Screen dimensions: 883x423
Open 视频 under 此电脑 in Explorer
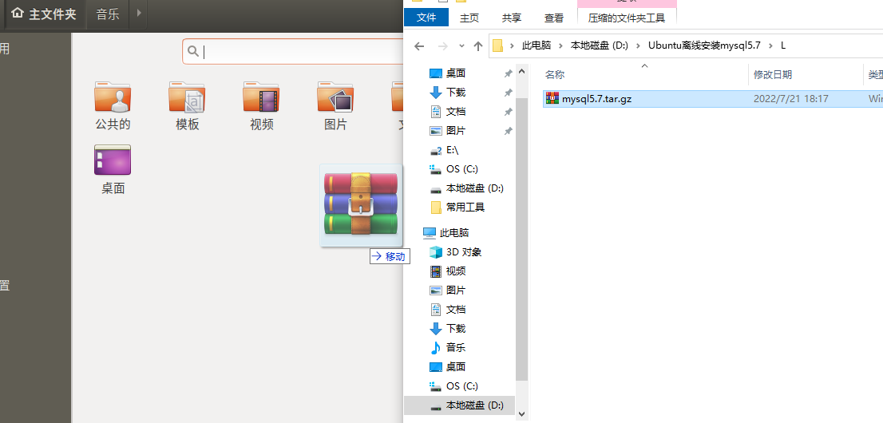456,271
